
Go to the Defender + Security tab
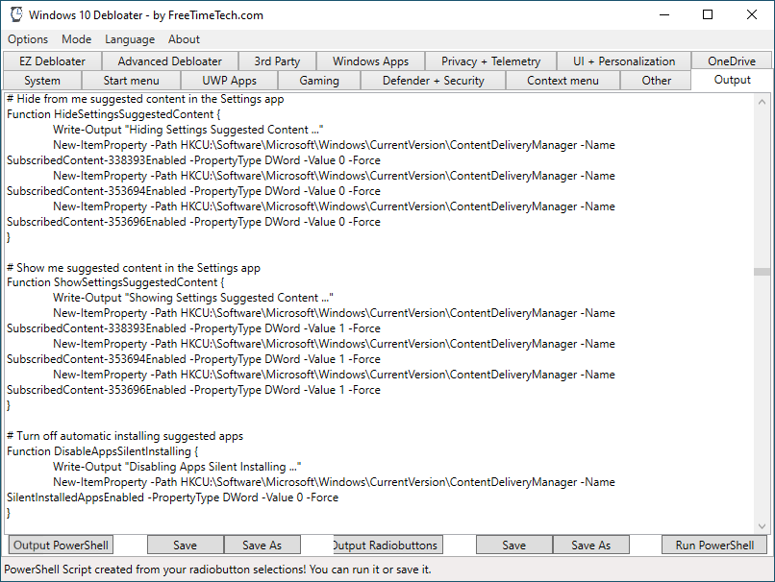[434, 81]
